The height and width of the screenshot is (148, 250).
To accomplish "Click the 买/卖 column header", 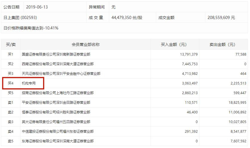I will point(11,45).
